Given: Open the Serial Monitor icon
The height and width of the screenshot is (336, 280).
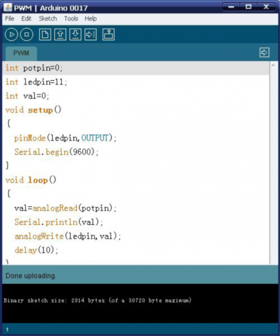Looking at the screenshot, I should point(109,35).
